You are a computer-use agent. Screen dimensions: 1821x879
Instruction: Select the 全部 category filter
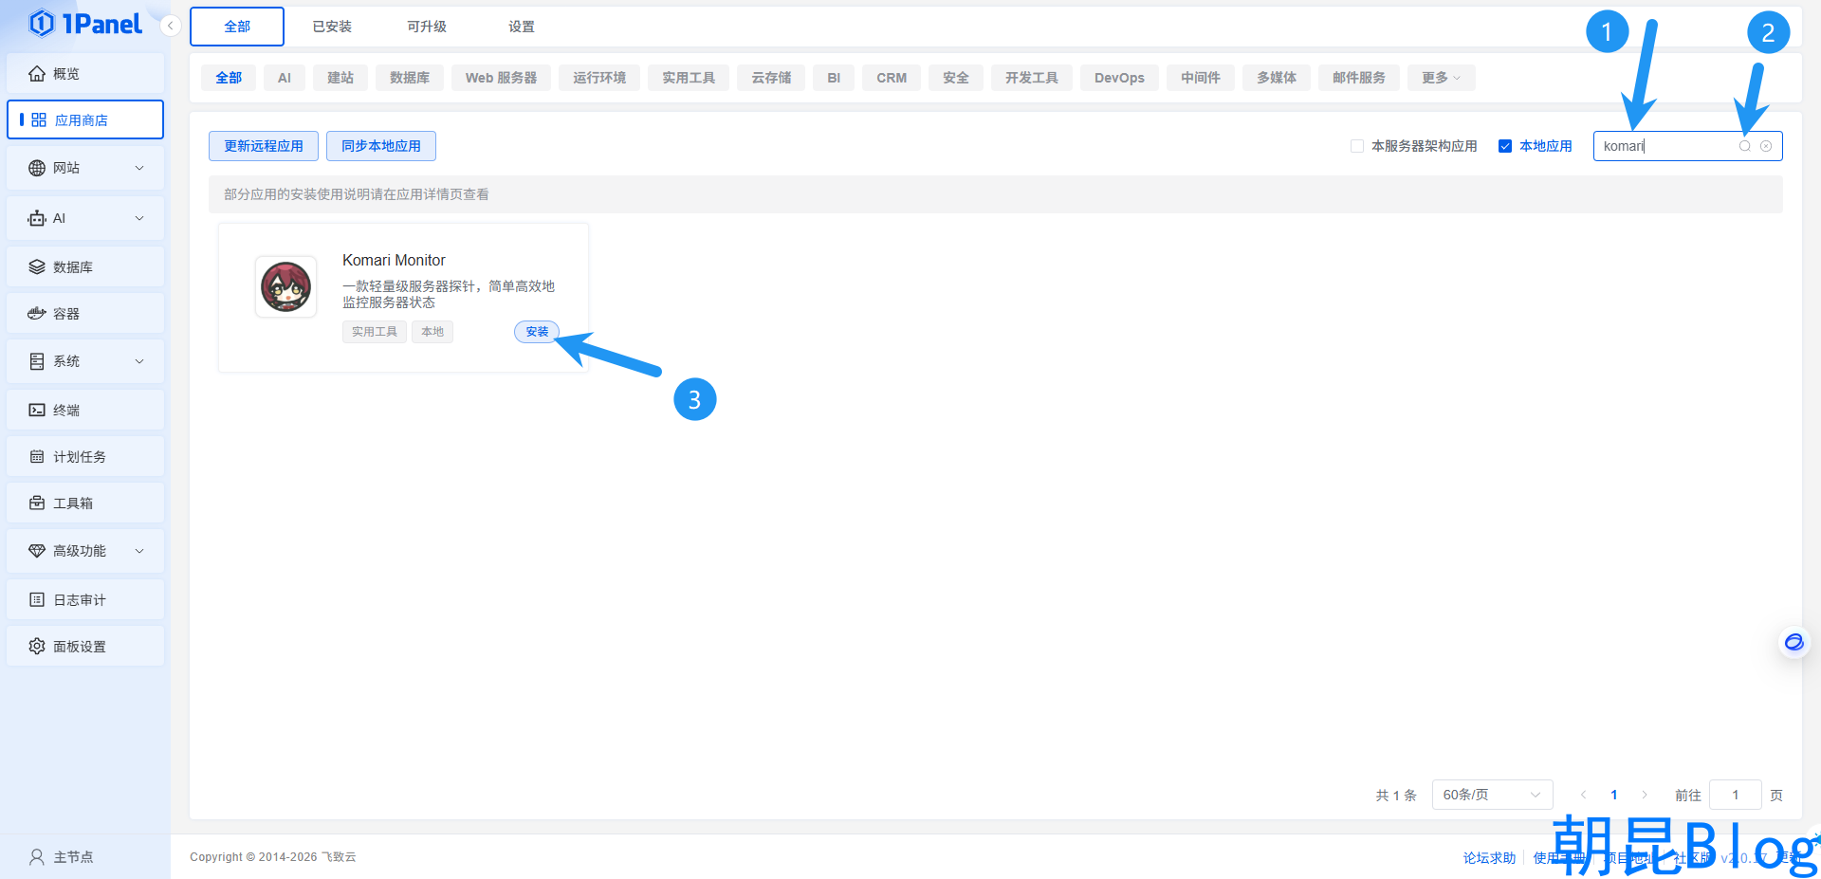[x=229, y=78]
